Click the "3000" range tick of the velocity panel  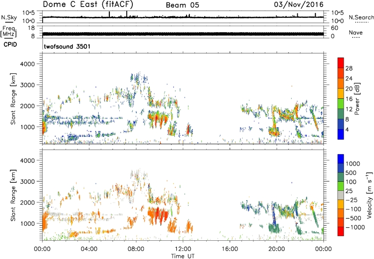tap(28, 181)
